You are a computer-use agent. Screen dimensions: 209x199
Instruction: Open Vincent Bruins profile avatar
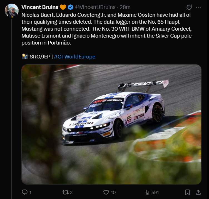pyautogui.click(x=12, y=11)
